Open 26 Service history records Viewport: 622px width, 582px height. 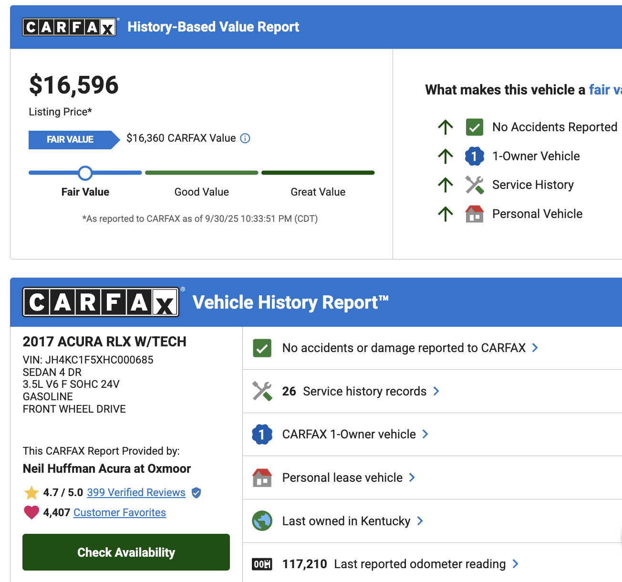pyautogui.click(x=354, y=391)
